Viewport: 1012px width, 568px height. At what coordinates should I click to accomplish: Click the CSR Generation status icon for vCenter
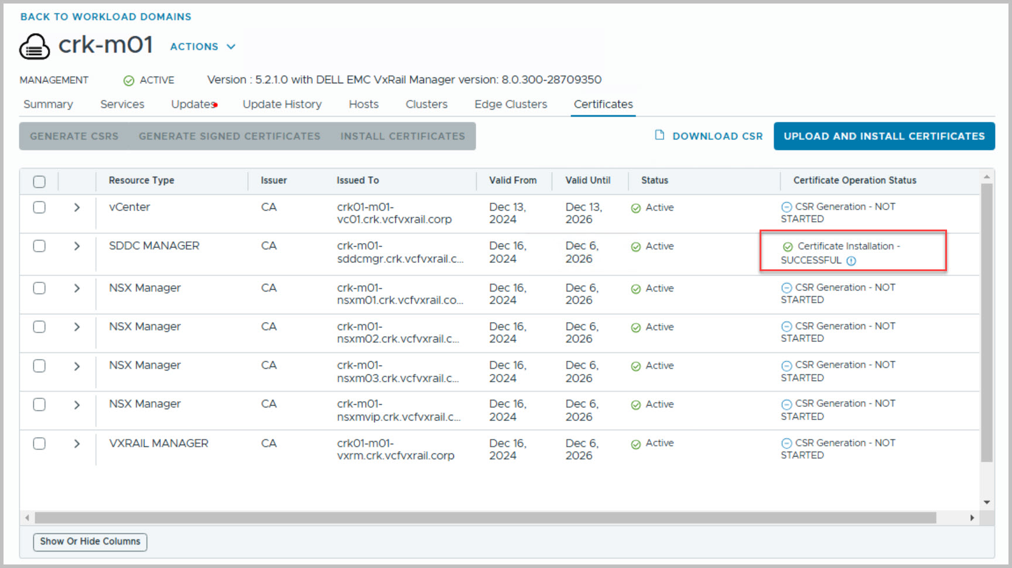[x=787, y=207]
